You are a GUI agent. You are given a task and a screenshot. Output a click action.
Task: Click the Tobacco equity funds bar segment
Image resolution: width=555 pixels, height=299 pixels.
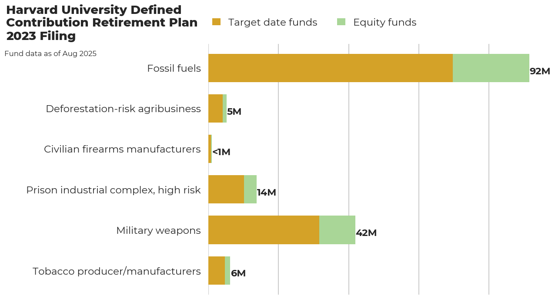(x=227, y=270)
